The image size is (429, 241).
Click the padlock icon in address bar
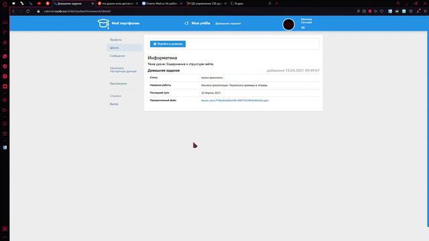pyautogui.click(x=38, y=11)
